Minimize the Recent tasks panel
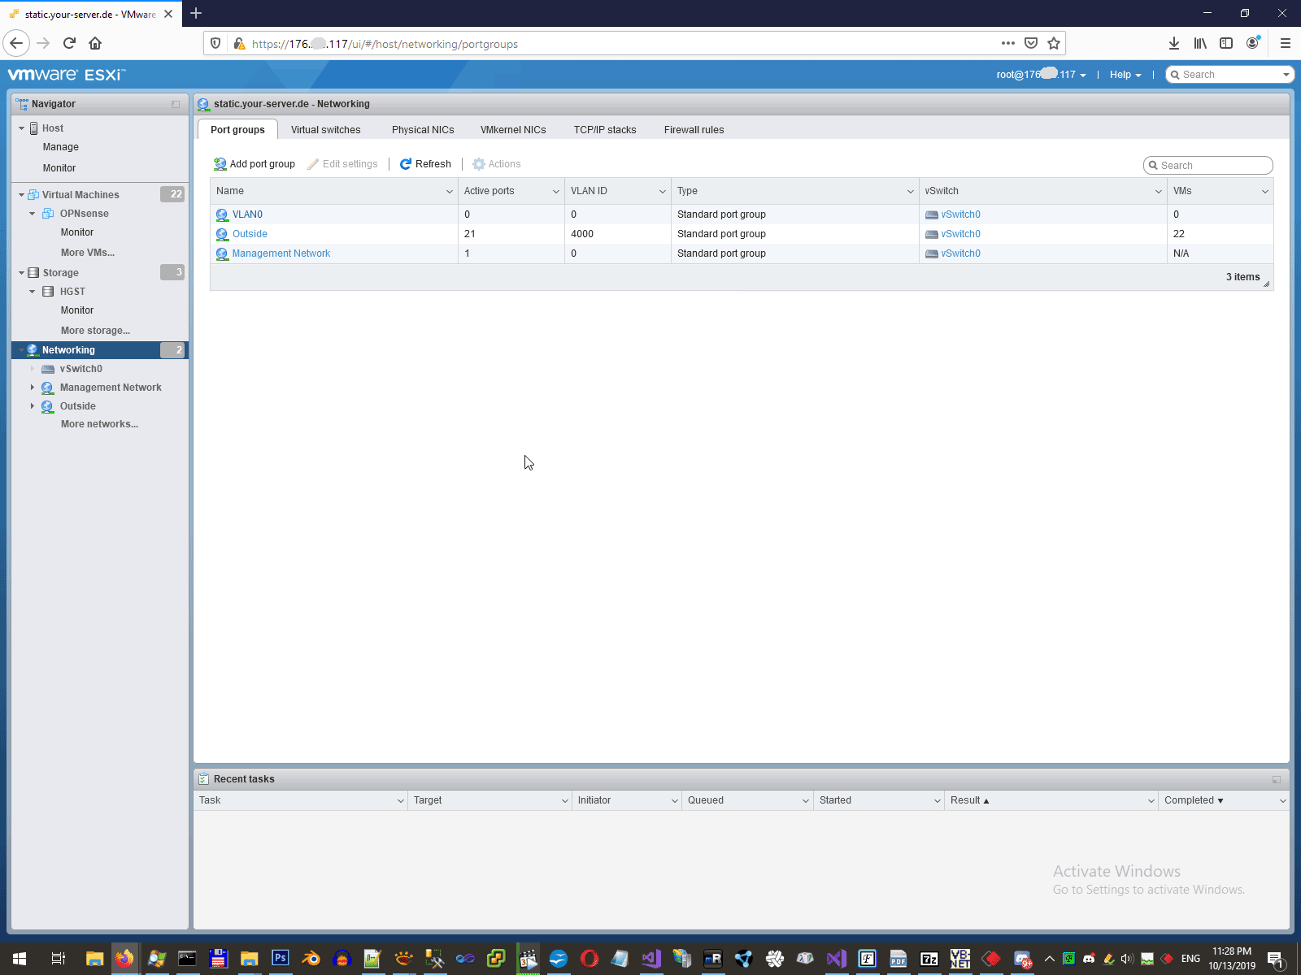The height and width of the screenshot is (975, 1301). (x=1277, y=779)
